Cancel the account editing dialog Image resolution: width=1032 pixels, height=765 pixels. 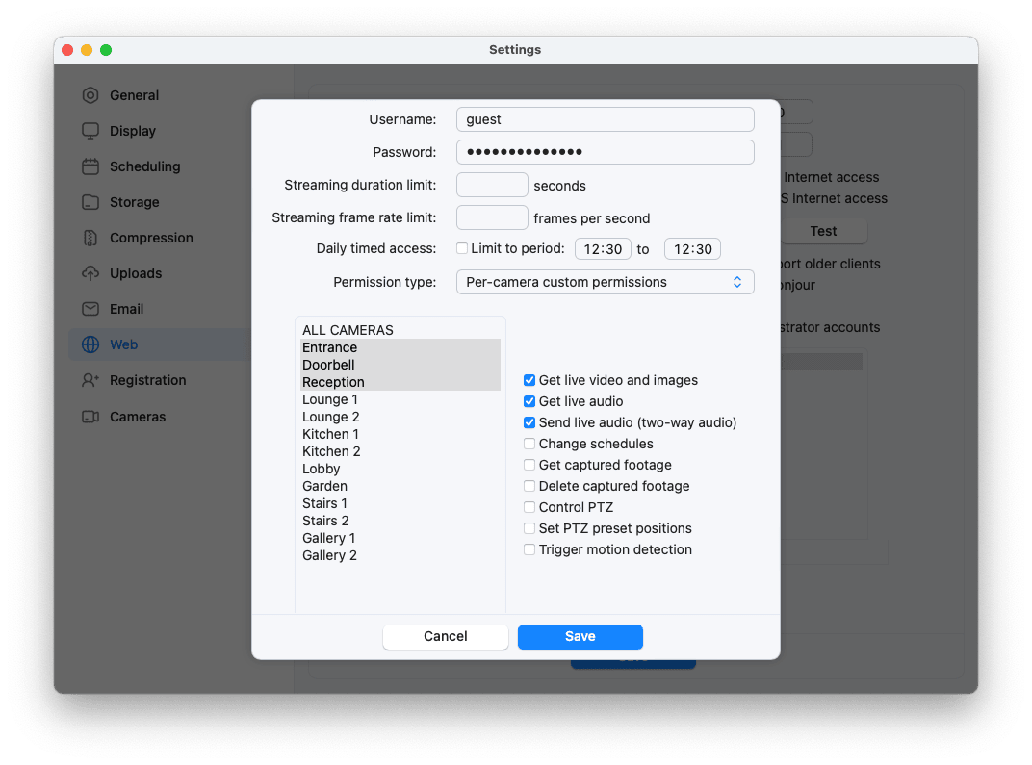tap(445, 636)
